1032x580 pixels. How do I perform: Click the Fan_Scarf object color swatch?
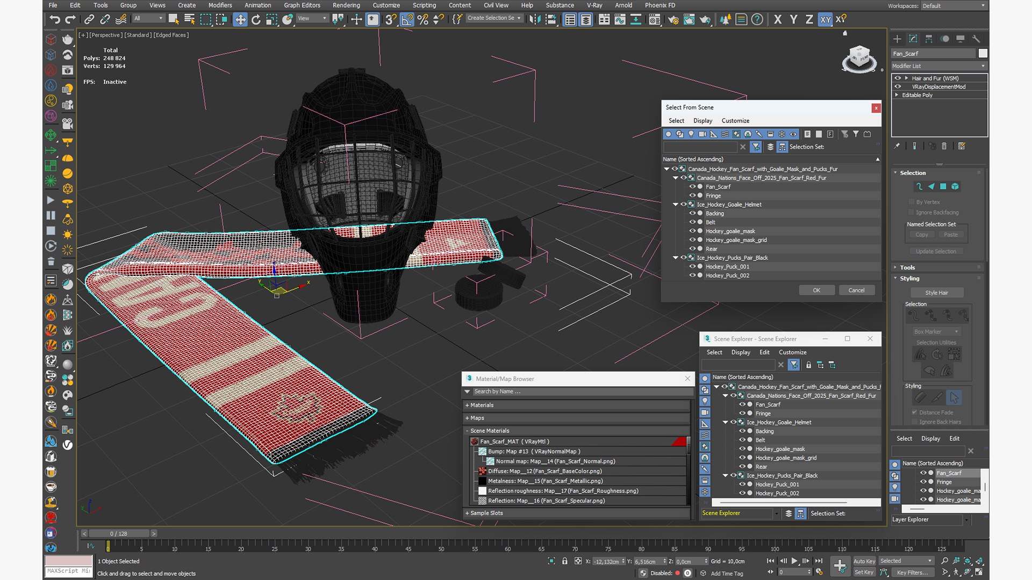click(983, 53)
